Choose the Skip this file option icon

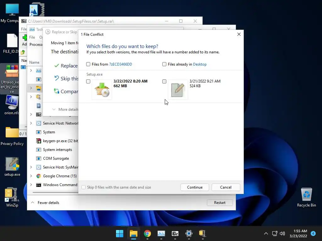click(x=57, y=78)
